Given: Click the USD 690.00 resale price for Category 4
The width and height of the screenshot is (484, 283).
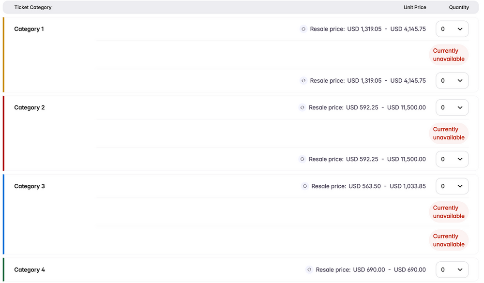Looking at the screenshot, I should click(x=369, y=270).
